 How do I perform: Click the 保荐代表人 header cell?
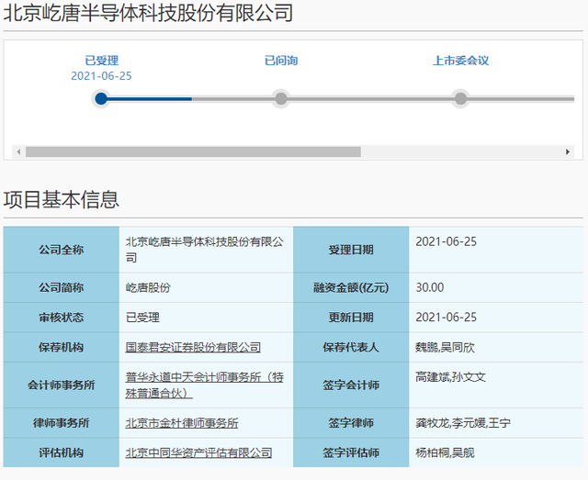pyautogui.click(x=351, y=347)
